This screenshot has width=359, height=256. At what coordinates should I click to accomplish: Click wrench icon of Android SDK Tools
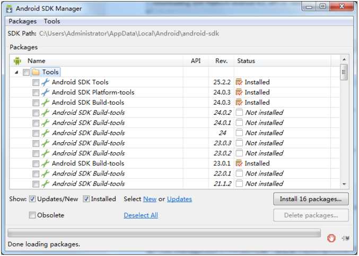(x=45, y=82)
